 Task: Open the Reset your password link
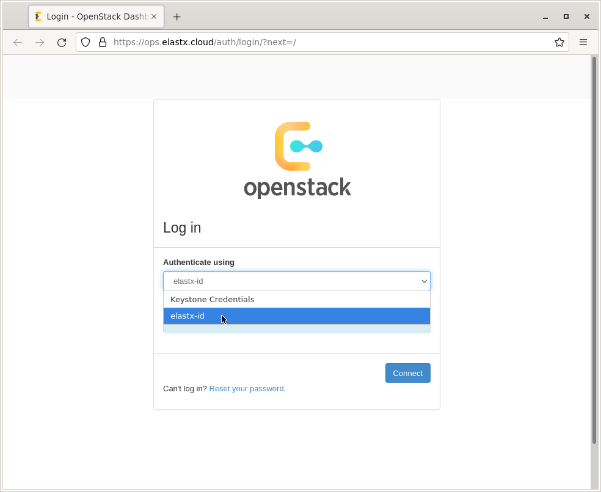(x=246, y=388)
